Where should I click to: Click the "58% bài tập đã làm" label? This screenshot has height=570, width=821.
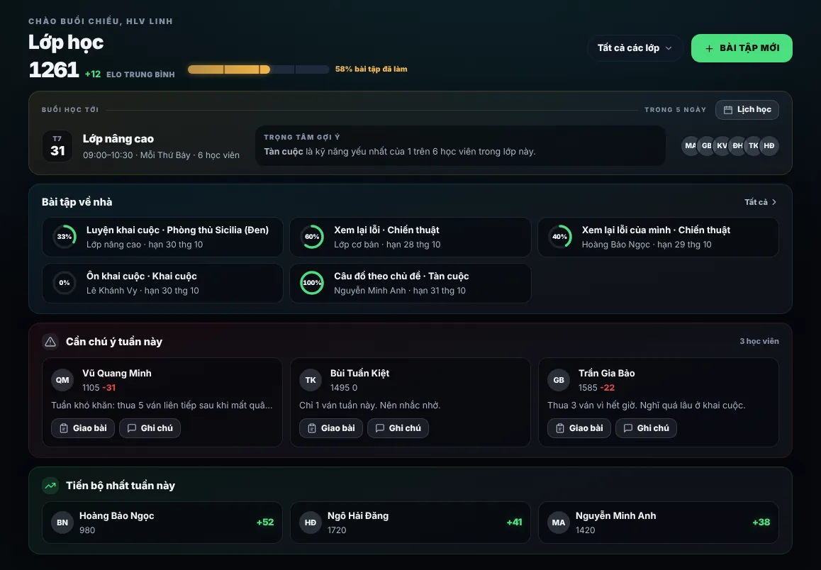pyautogui.click(x=372, y=69)
